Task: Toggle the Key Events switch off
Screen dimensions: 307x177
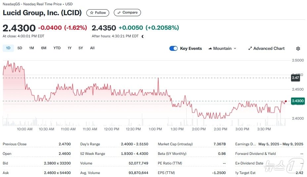Action: point(173,49)
